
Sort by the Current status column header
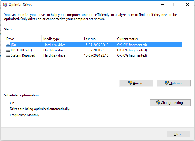(149, 39)
